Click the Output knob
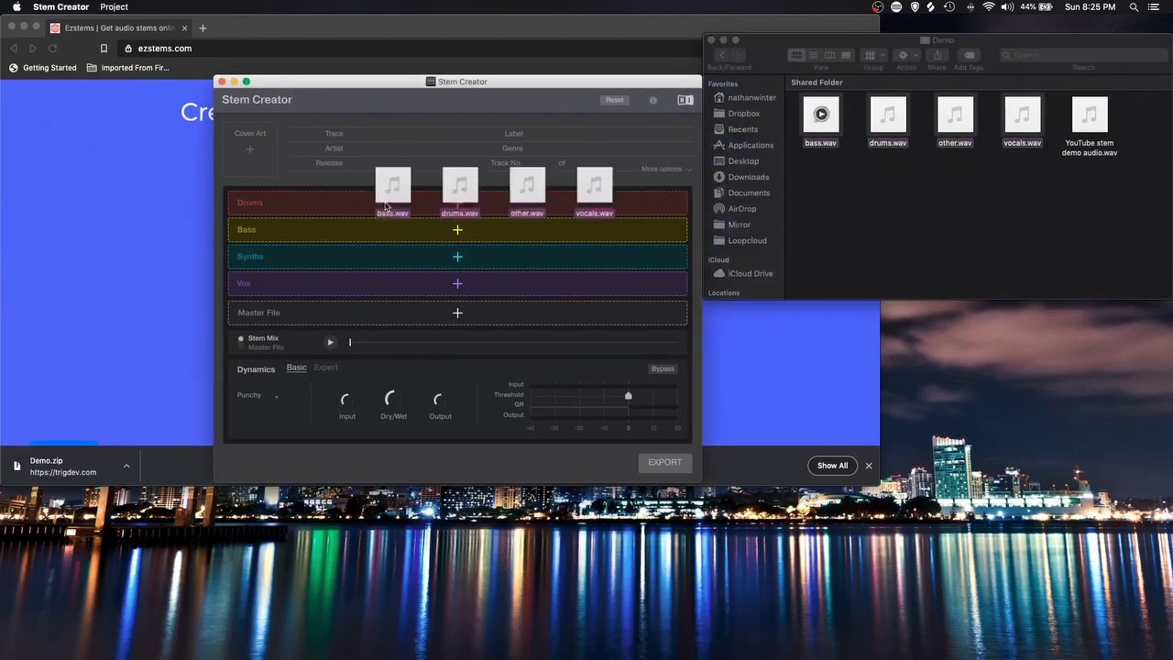 click(440, 400)
